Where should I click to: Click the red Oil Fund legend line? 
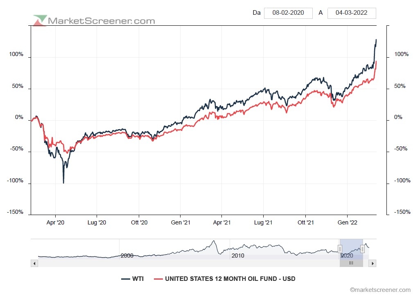point(158,279)
